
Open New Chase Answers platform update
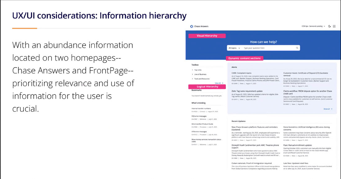click(254, 128)
